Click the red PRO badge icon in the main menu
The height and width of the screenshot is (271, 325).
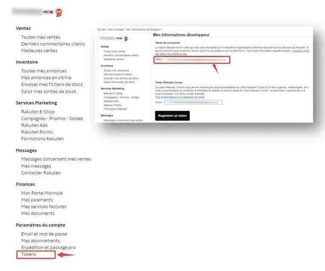(x=59, y=12)
